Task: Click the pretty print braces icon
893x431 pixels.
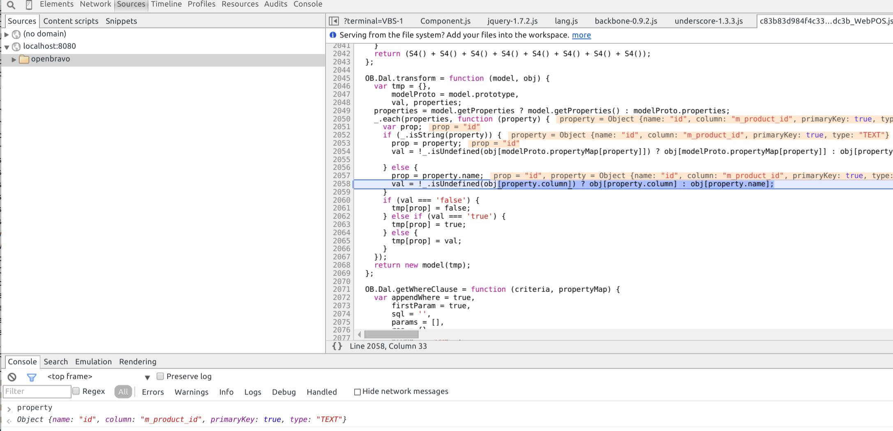Action: [337, 346]
